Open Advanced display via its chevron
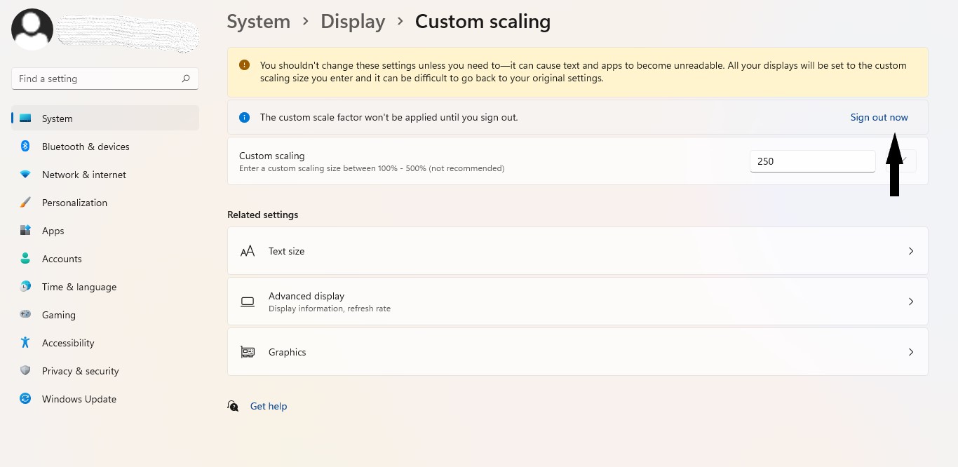The height and width of the screenshot is (467, 958). click(911, 302)
